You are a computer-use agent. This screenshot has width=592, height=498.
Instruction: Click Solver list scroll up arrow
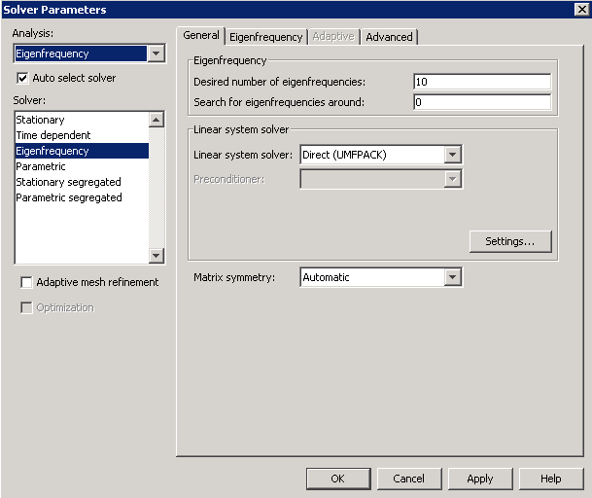coord(157,120)
